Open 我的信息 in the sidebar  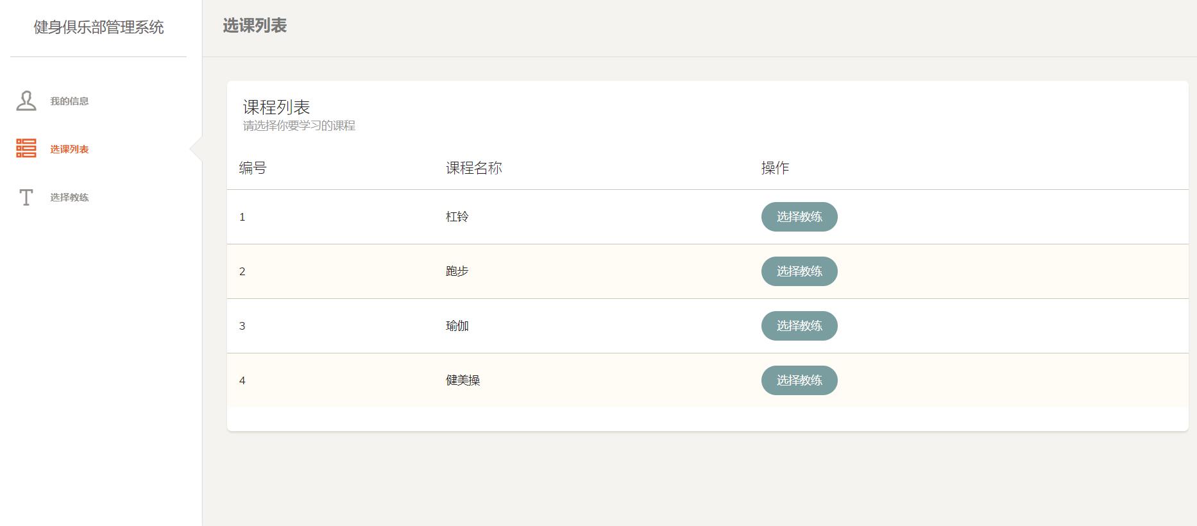(69, 101)
